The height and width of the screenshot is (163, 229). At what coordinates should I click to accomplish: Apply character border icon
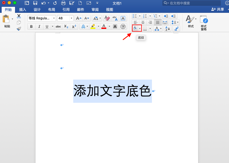[123, 18]
